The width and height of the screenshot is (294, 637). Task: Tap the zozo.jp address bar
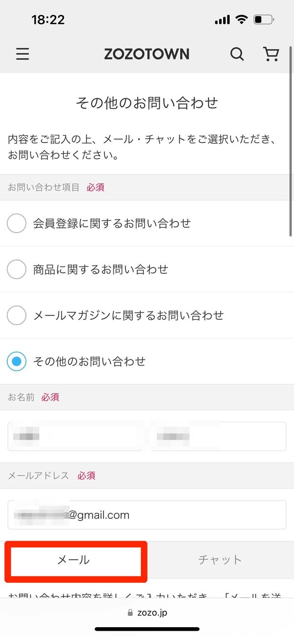point(147,613)
